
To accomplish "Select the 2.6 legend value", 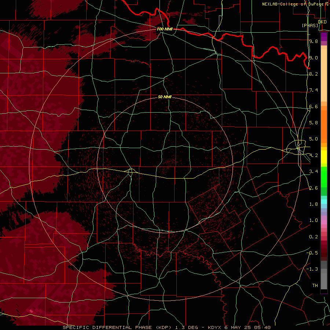I will [x=313, y=188].
